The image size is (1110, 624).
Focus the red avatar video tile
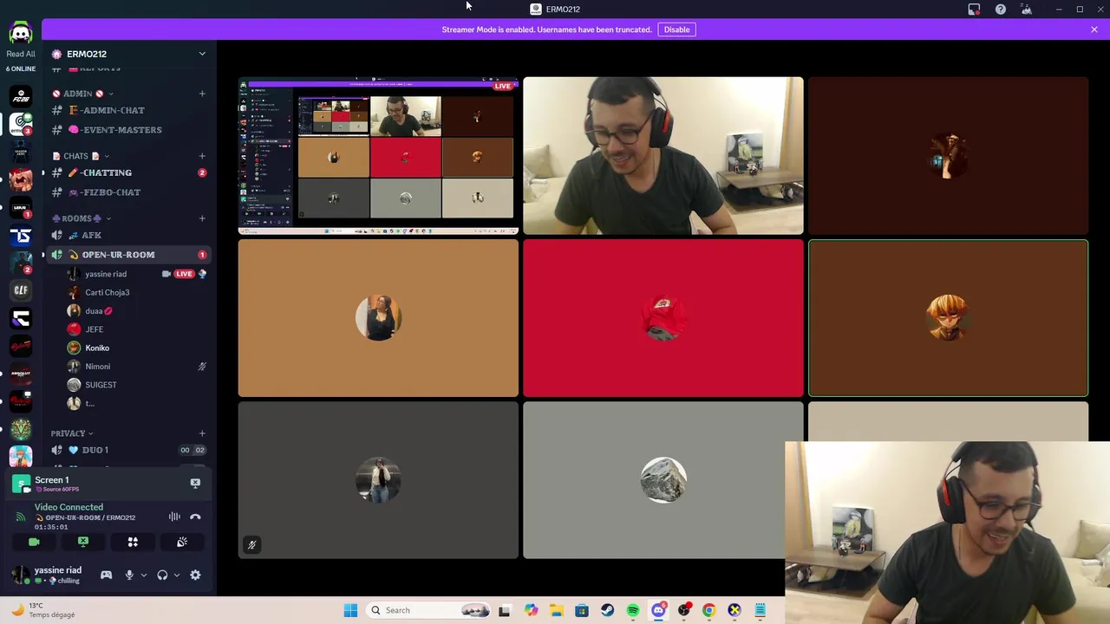(x=663, y=318)
